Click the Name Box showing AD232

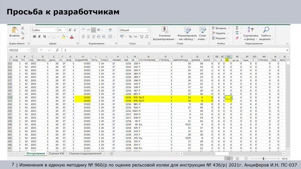click(19, 50)
